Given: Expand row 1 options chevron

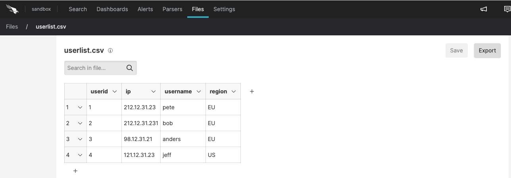Looking at the screenshot, I should point(80,107).
